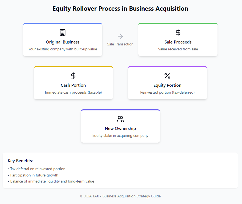
Task: Click the XOA TAX footer text
Action: click(x=120, y=196)
